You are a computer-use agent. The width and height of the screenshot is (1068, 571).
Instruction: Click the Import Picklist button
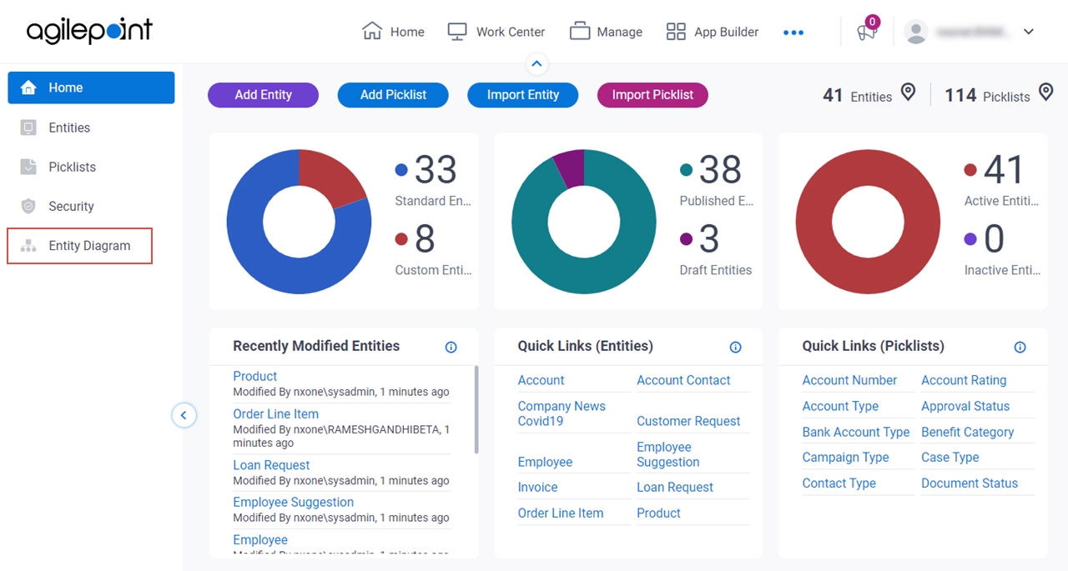[652, 95]
